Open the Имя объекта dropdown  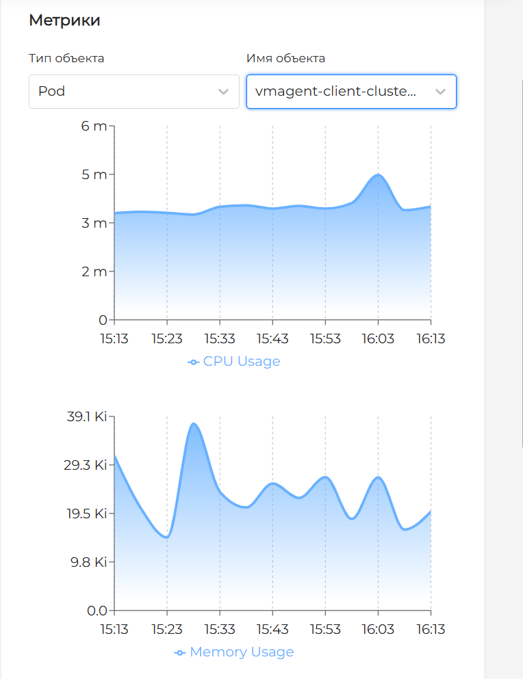(x=351, y=92)
